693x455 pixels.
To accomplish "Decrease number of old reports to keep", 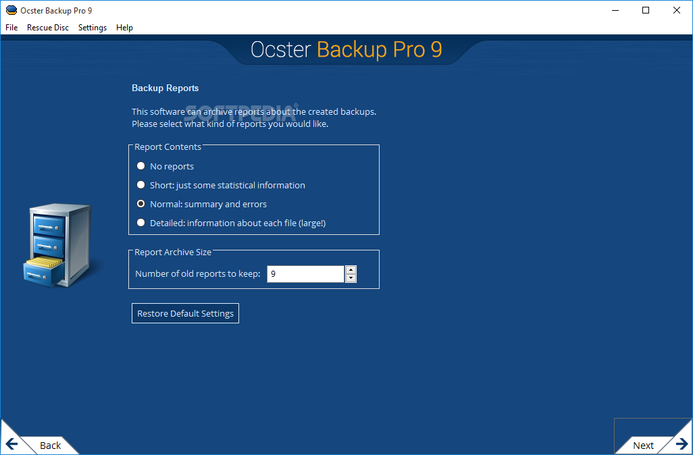I will point(351,278).
